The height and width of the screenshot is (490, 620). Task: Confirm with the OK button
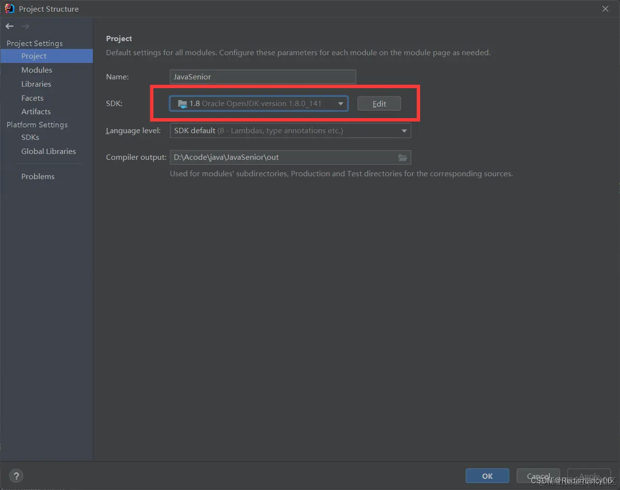click(x=487, y=476)
